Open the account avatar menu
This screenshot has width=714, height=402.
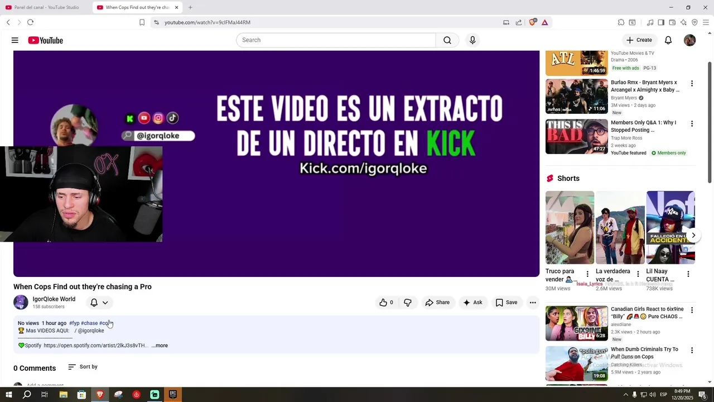(x=690, y=40)
